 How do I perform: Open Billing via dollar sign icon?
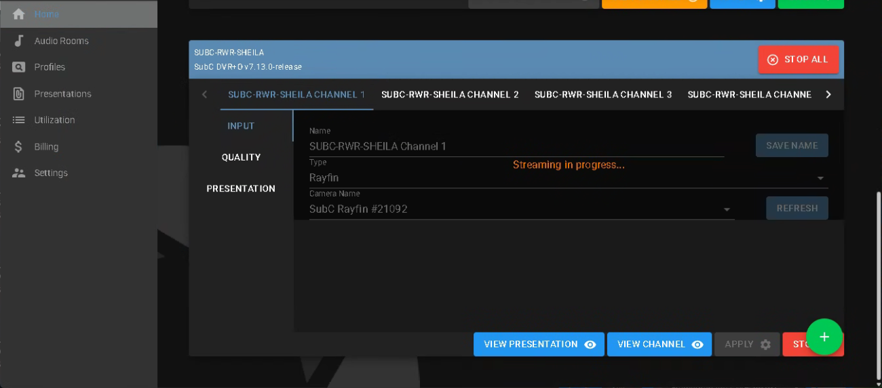point(19,147)
